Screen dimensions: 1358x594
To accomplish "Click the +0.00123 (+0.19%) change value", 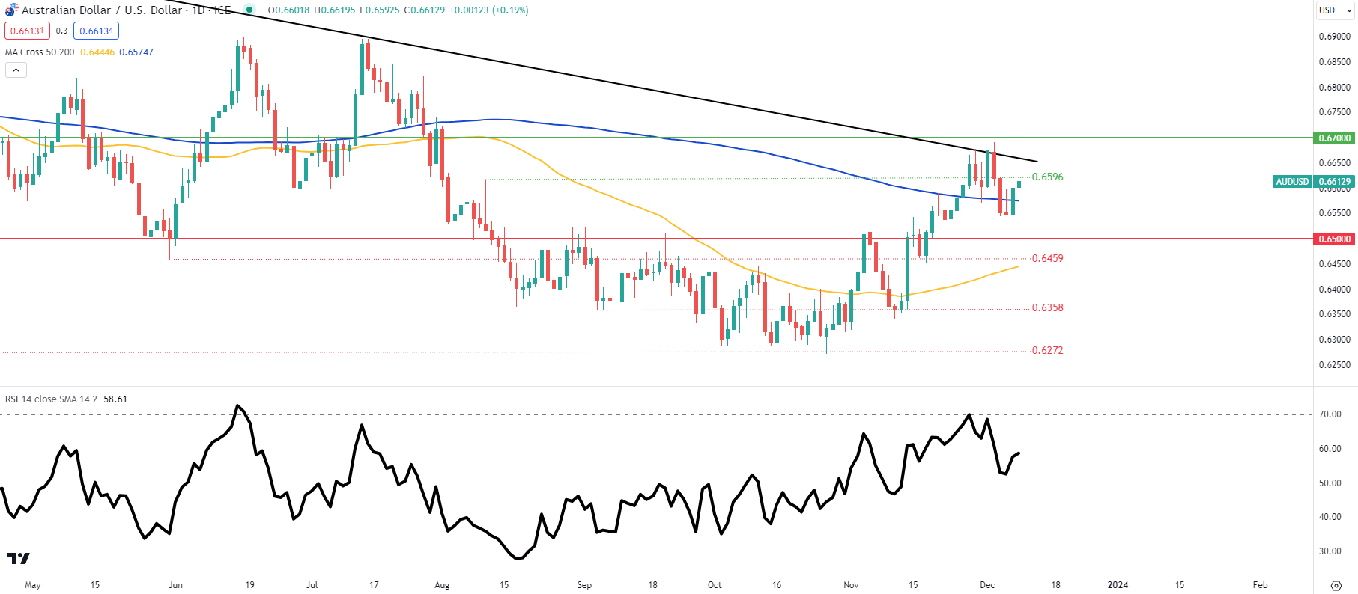I will 488,10.
